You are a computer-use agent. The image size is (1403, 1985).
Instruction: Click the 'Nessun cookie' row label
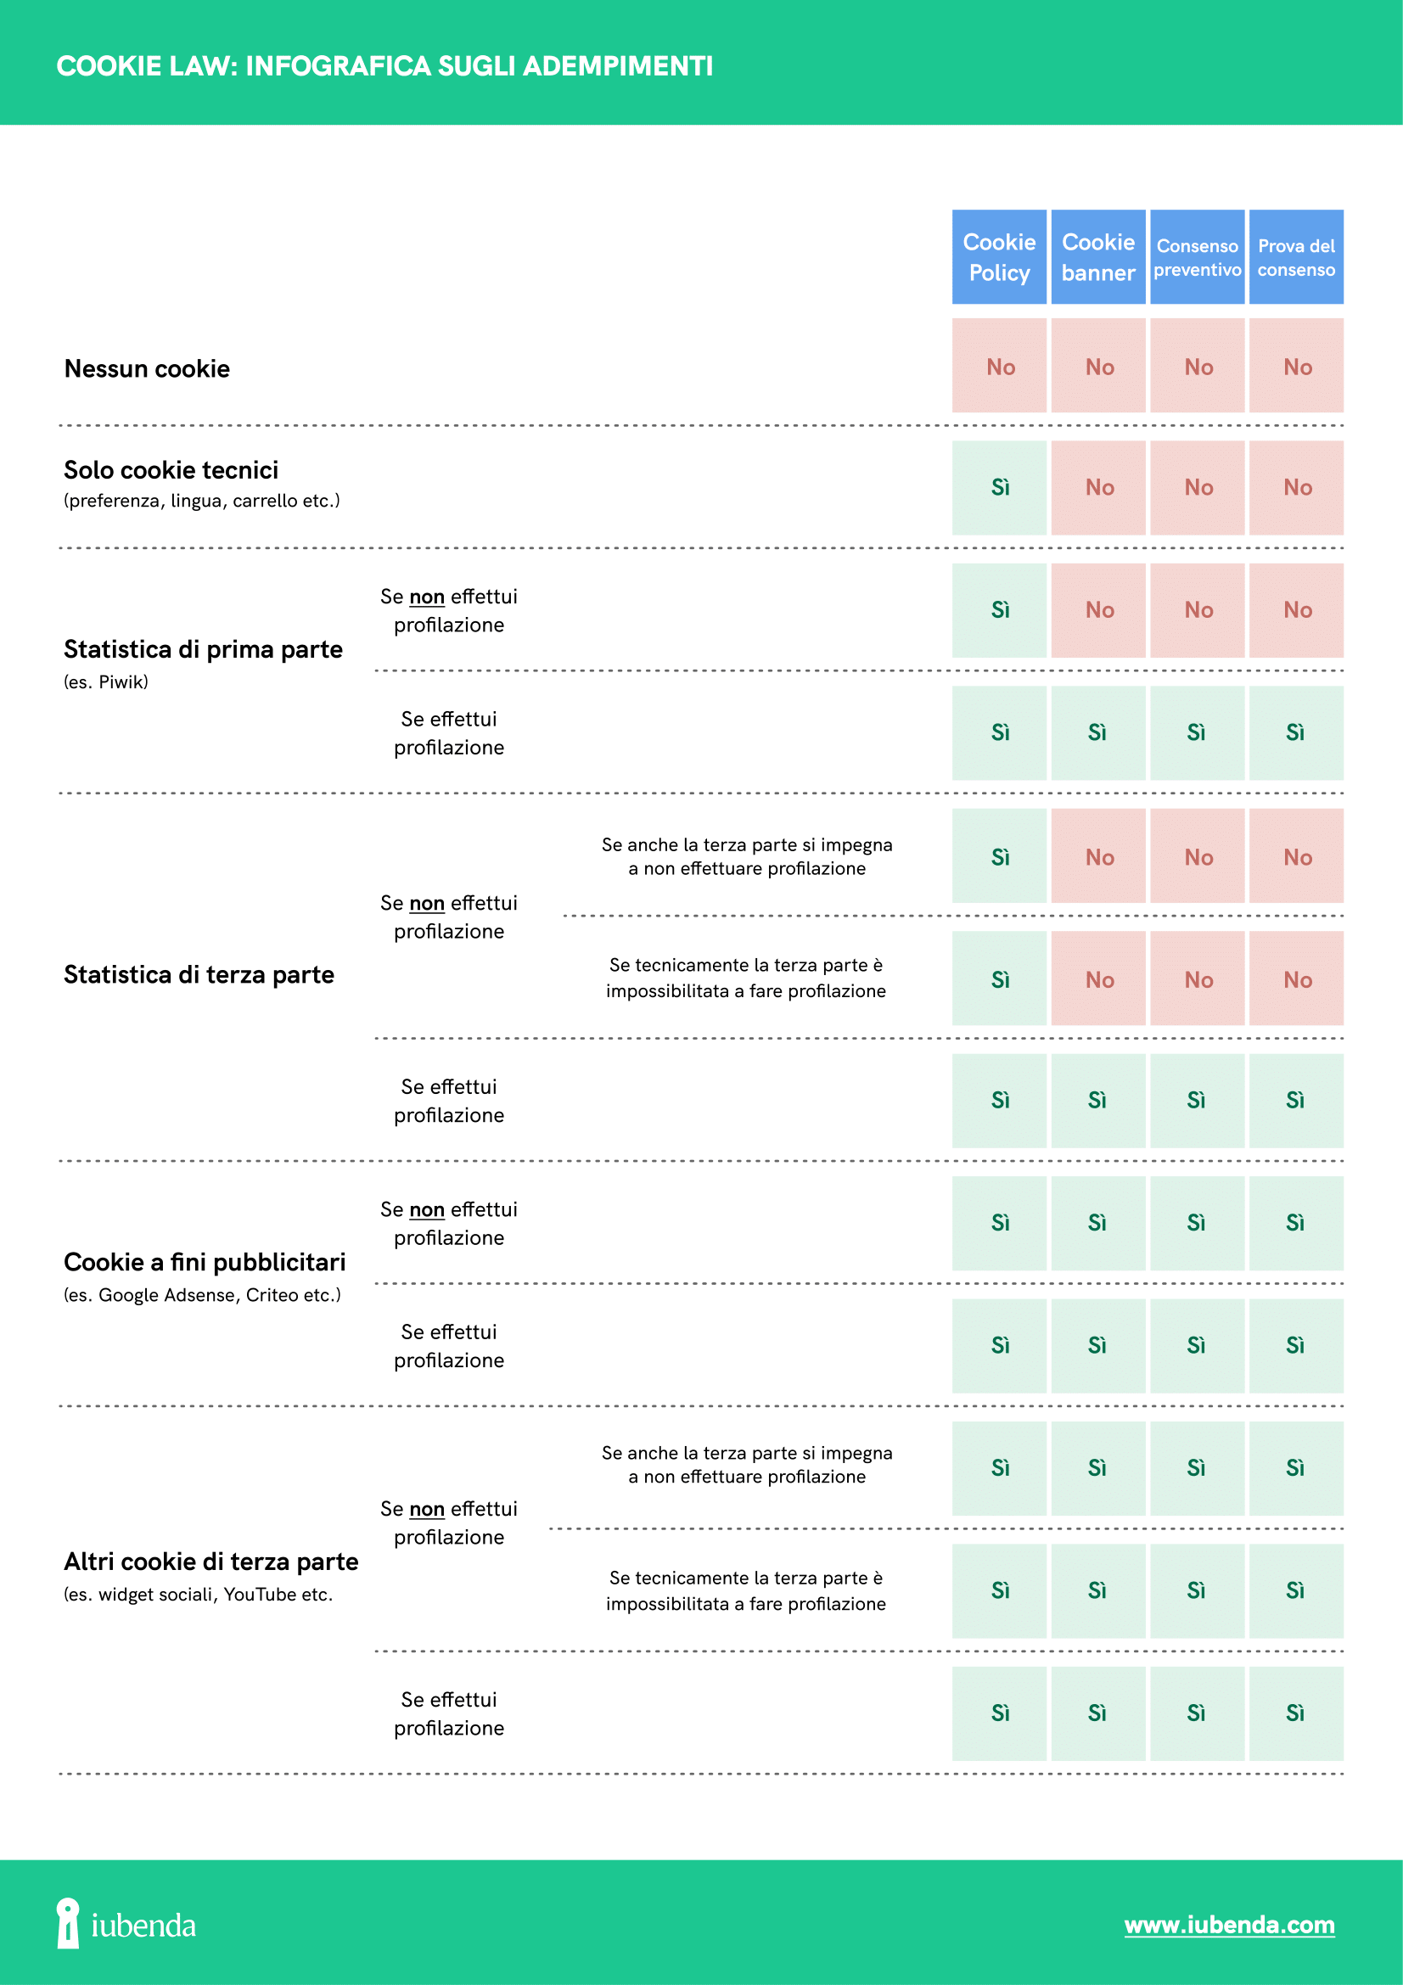(x=147, y=369)
